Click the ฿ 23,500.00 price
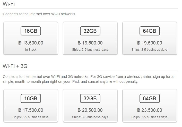The image size is (182, 127). click(x=150, y=110)
